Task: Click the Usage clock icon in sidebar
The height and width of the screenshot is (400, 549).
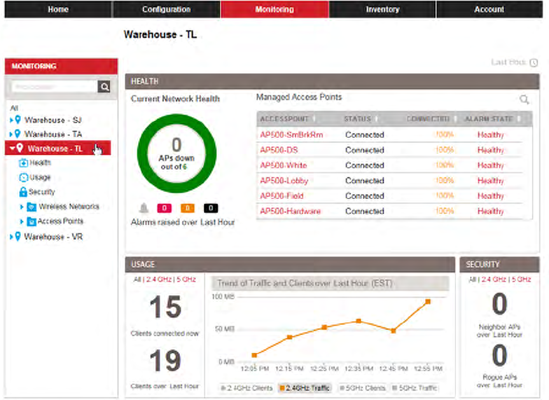Action: tap(24, 177)
